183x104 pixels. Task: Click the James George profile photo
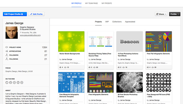coord(12,32)
